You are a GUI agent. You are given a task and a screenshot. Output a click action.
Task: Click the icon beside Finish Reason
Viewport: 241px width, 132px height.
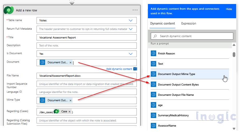click(x=153, y=53)
